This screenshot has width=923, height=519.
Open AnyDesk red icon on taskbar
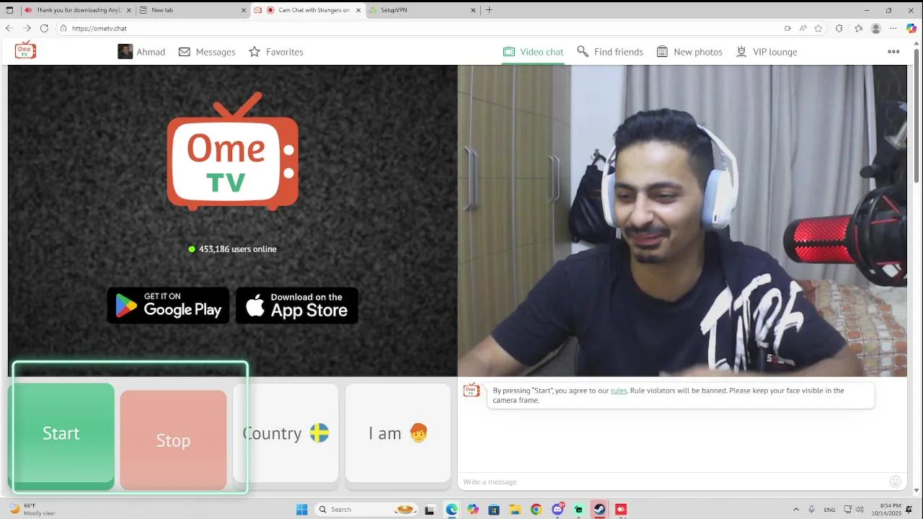(621, 509)
